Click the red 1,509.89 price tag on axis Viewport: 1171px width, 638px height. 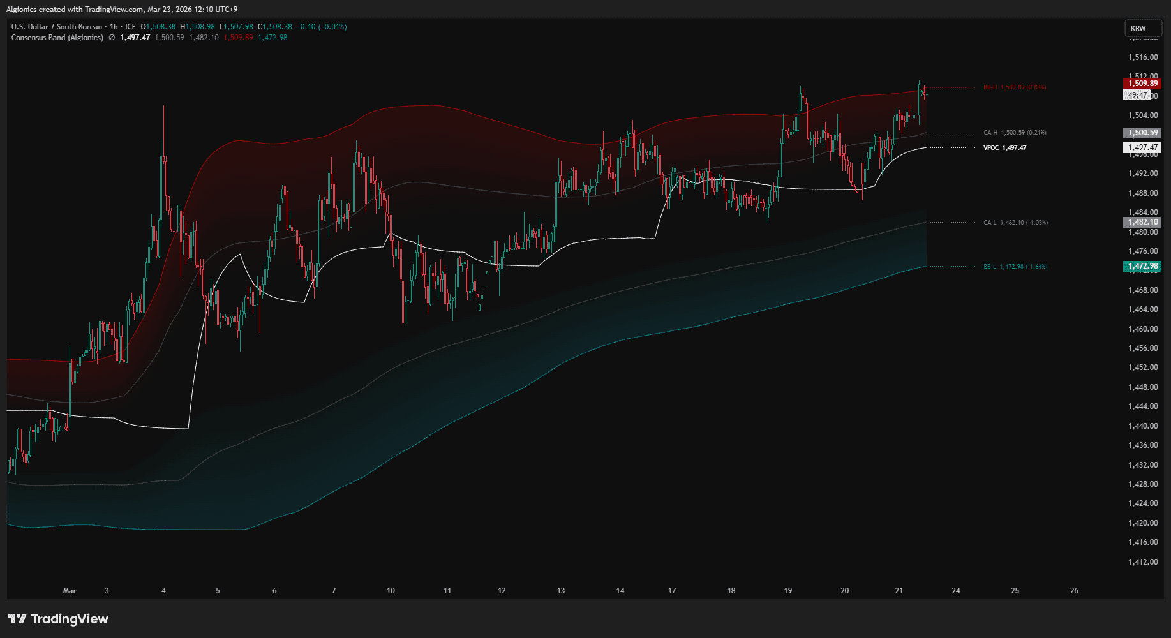point(1142,84)
